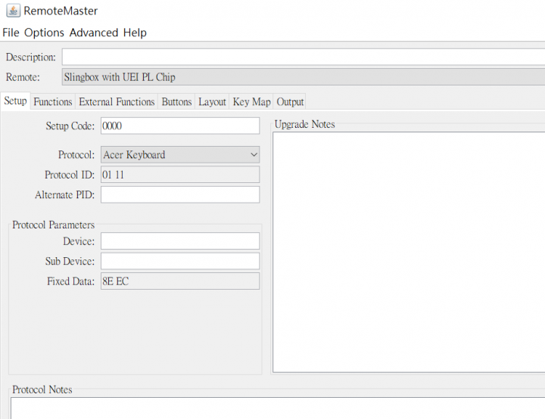Click the 'Description:' label

tap(30, 57)
